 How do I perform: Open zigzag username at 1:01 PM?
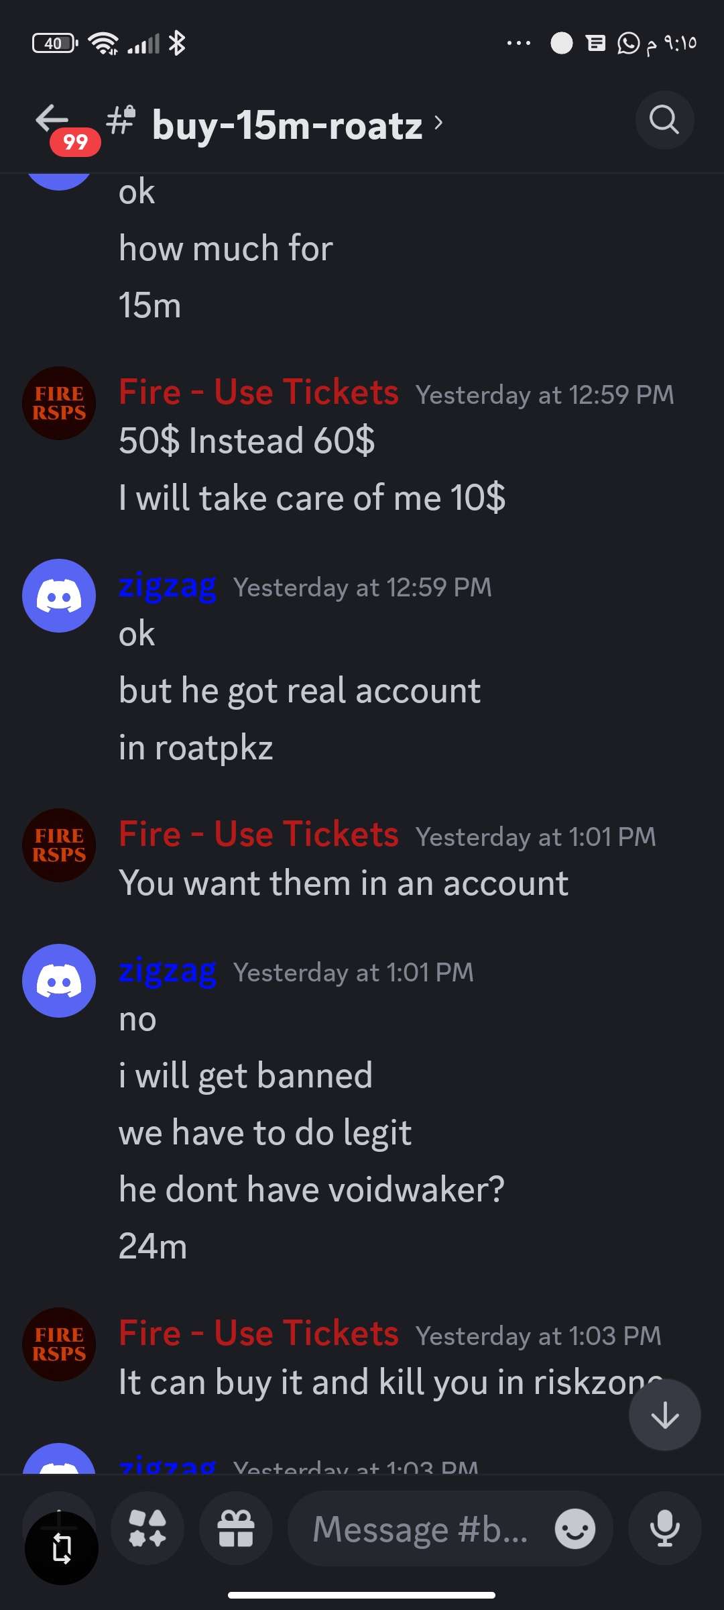tap(168, 971)
